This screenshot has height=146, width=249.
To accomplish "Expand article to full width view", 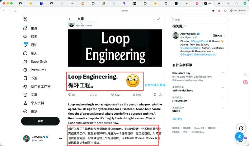I will click(159, 19).
